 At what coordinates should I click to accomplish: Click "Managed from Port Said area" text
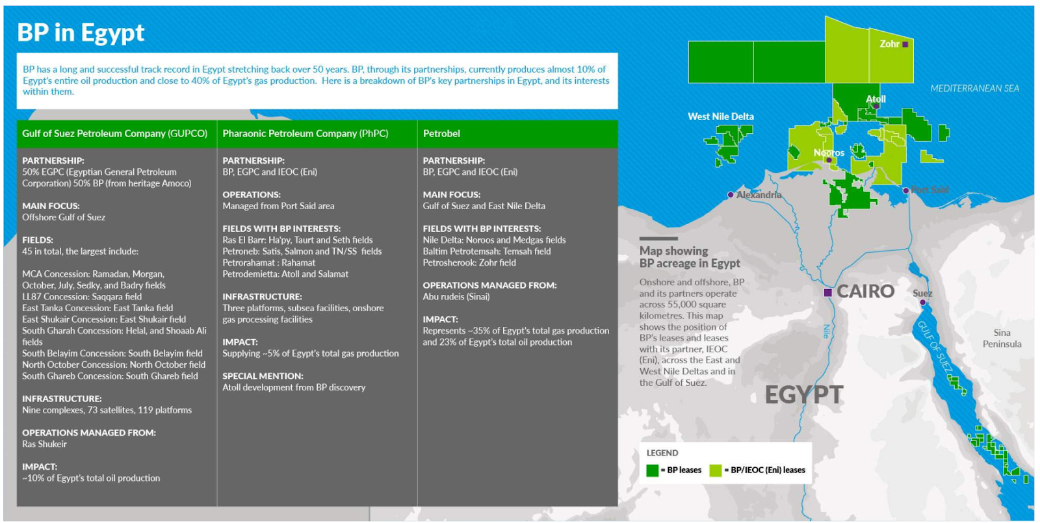point(278,206)
